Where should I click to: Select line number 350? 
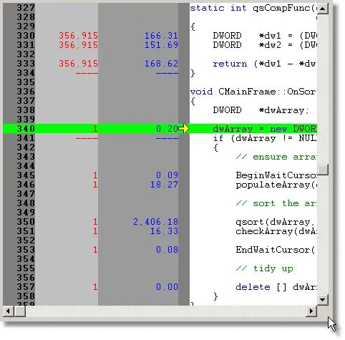pyautogui.click(x=26, y=222)
